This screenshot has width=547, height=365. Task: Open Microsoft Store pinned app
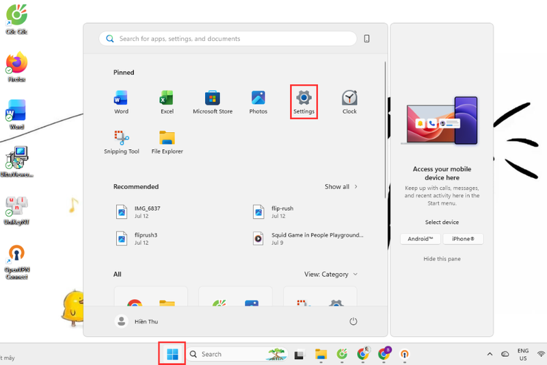tap(213, 102)
